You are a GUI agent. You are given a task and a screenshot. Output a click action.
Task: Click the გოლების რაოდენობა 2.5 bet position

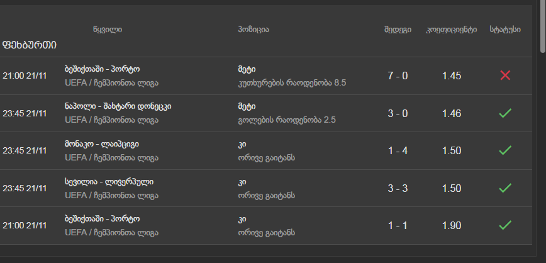(x=287, y=120)
